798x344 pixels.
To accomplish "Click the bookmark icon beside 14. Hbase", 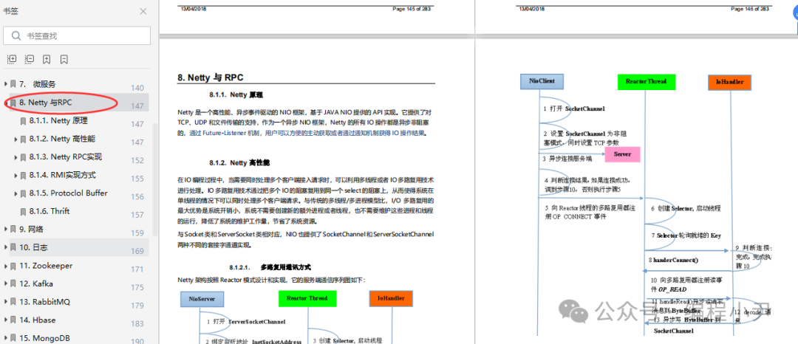I will click(x=13, y=320).
